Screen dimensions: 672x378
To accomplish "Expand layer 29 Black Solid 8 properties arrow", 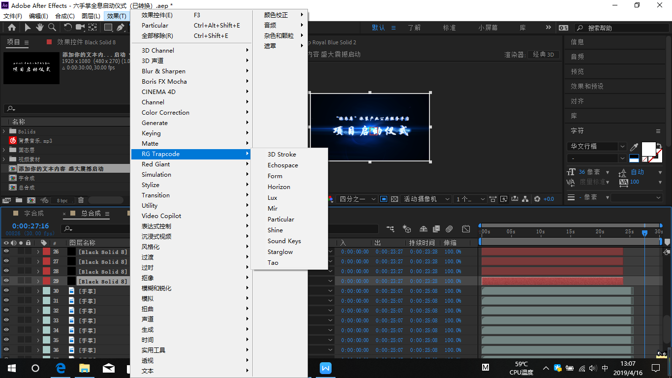I will 37,281.
